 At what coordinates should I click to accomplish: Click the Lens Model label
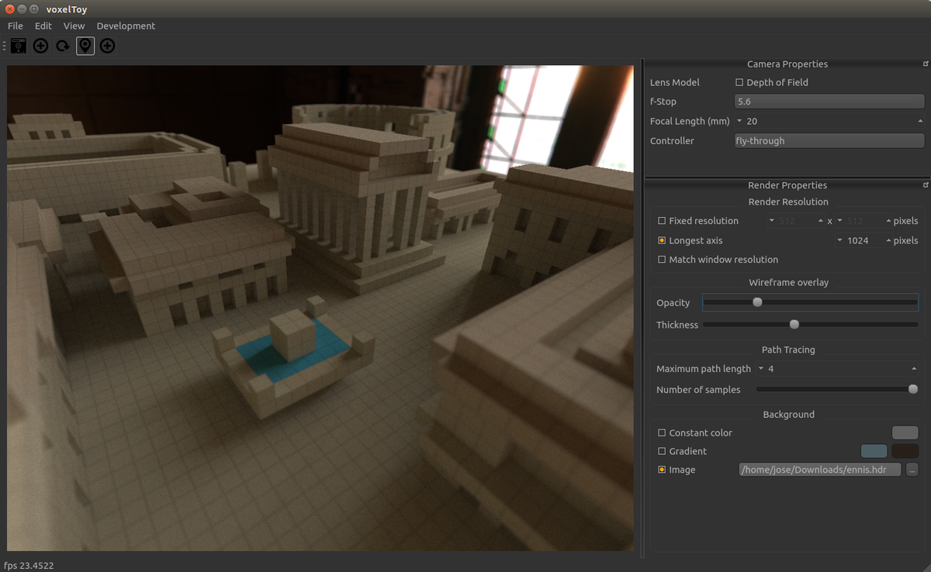[674, 82]
